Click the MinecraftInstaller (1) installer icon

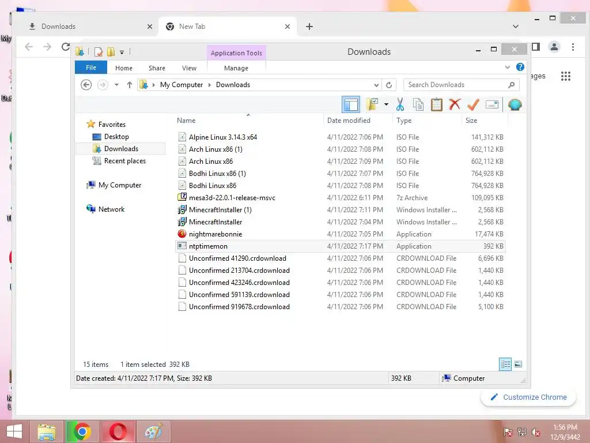(x=182, y=210)
